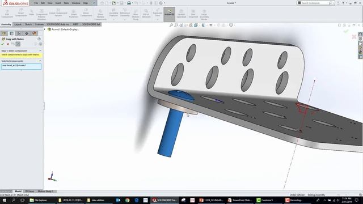Click green confirmation checkmark in viewport corner
Image resolution: width=363 pixels, height=204 pixels.
click(346, 31)
